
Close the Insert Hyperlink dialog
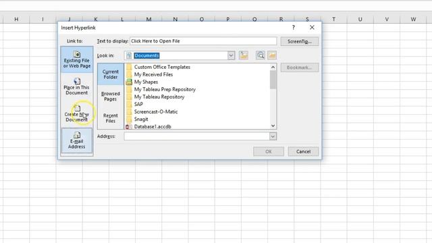tap(312, 27)
